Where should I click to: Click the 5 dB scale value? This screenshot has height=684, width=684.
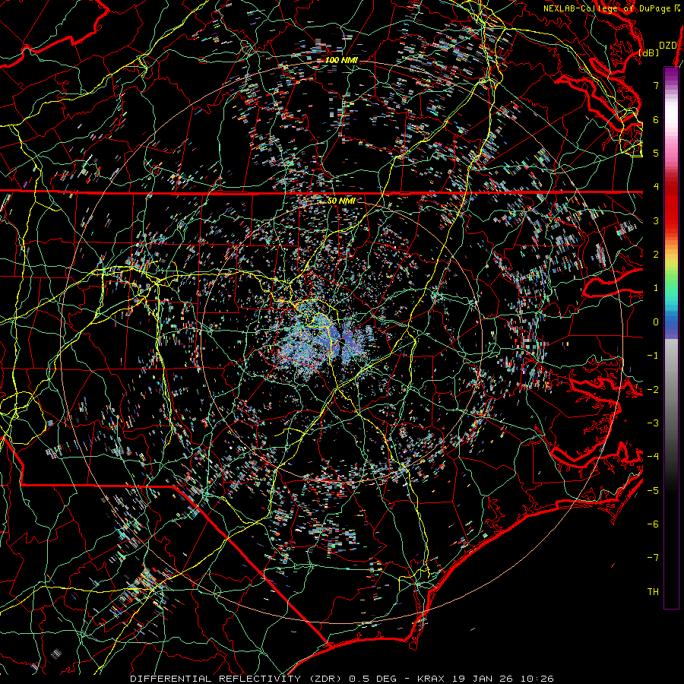(656, 153)
